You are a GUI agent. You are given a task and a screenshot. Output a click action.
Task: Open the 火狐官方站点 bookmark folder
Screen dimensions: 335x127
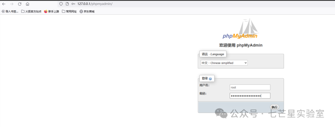pyautogui.click(x=31, y=11)
